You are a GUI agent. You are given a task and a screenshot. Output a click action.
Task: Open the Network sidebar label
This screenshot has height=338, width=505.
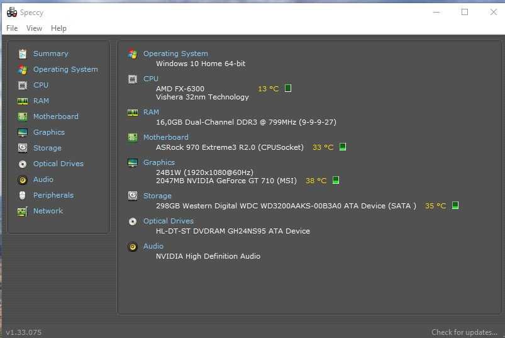[48, 211]
